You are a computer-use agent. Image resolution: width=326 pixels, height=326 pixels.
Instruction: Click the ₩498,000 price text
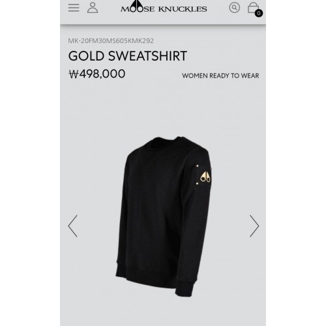pos(97,74)
